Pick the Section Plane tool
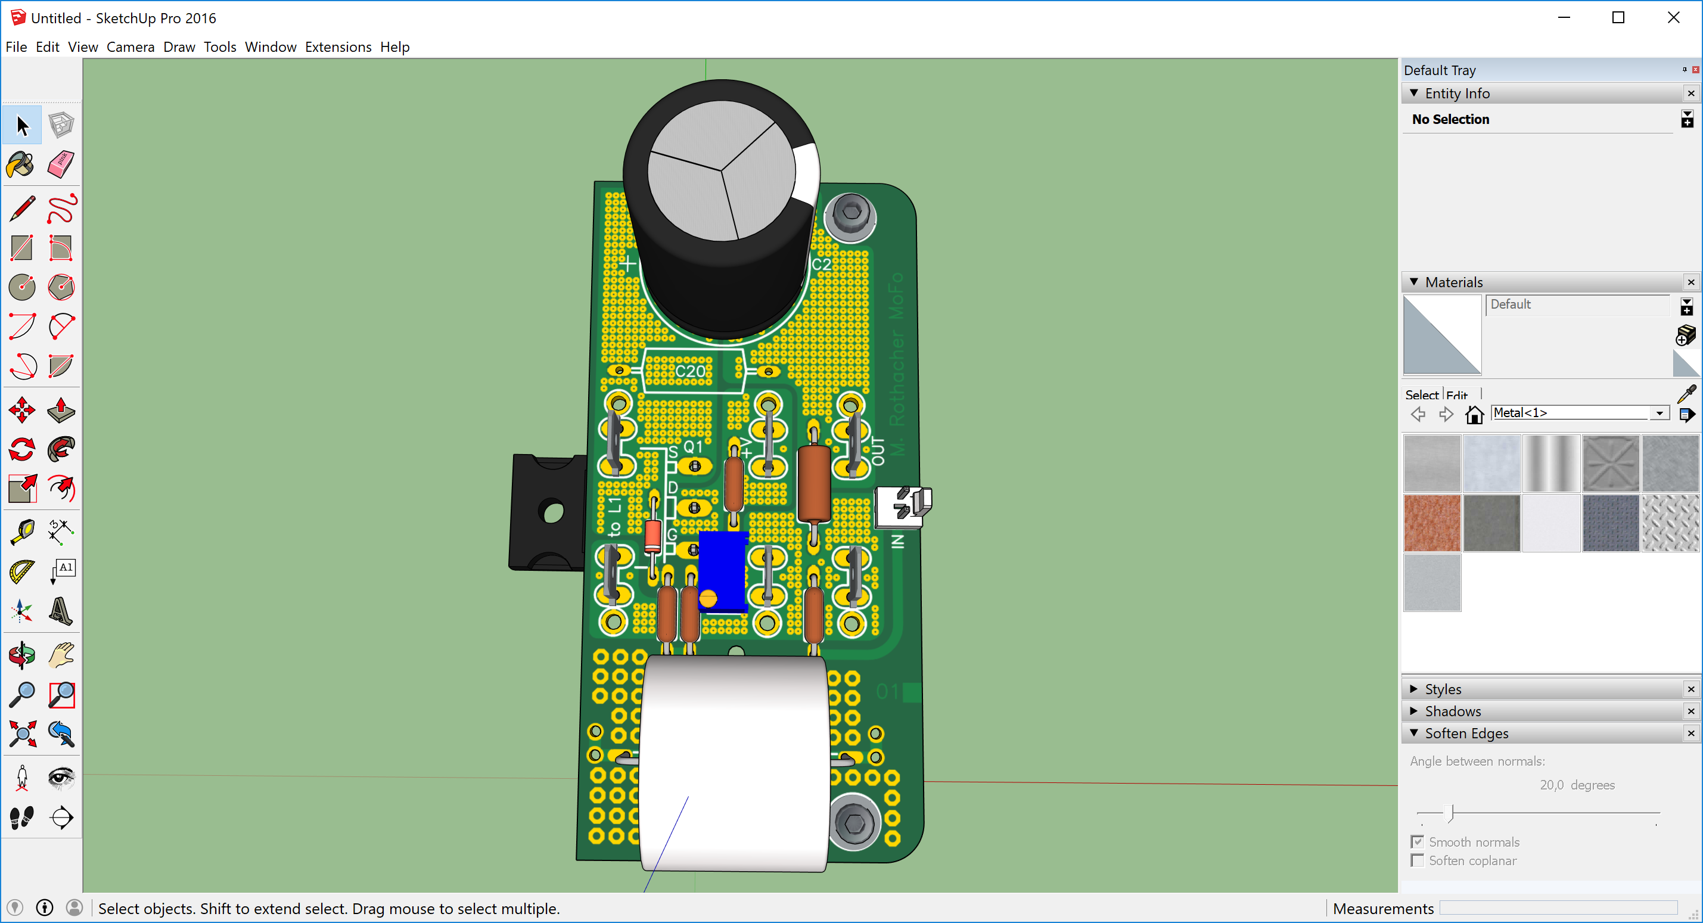The width and height of the screenshot is (1703, 923). [x=61, y=818]
